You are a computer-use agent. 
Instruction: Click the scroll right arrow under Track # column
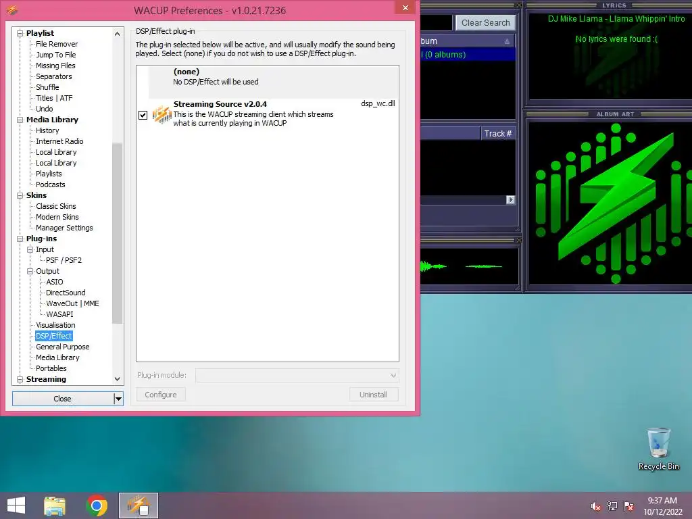[x=510, y=200]
